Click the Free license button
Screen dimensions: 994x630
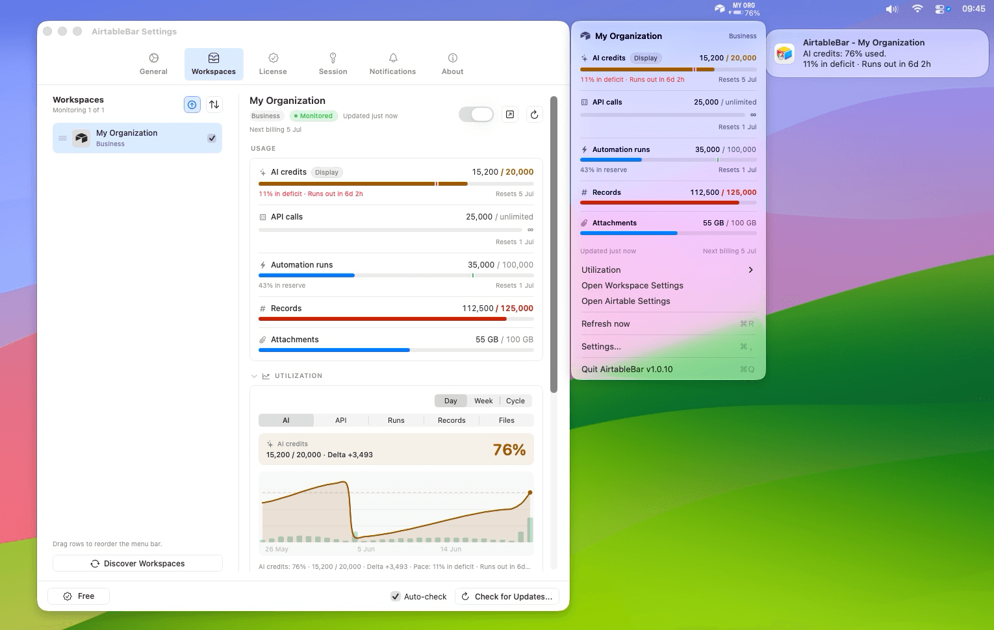pyautogui.click(x=79, y=596)
